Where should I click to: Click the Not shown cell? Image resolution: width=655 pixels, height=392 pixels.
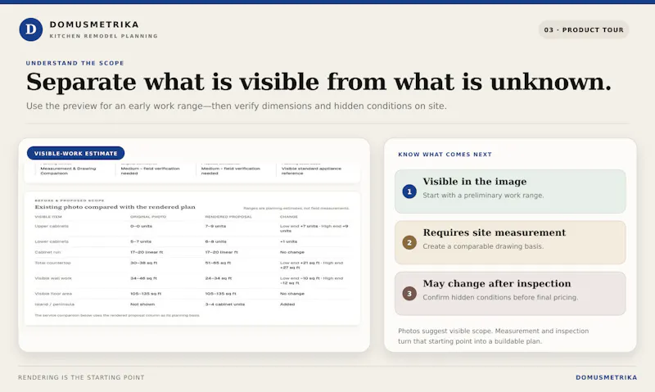[x=142, y=304]
